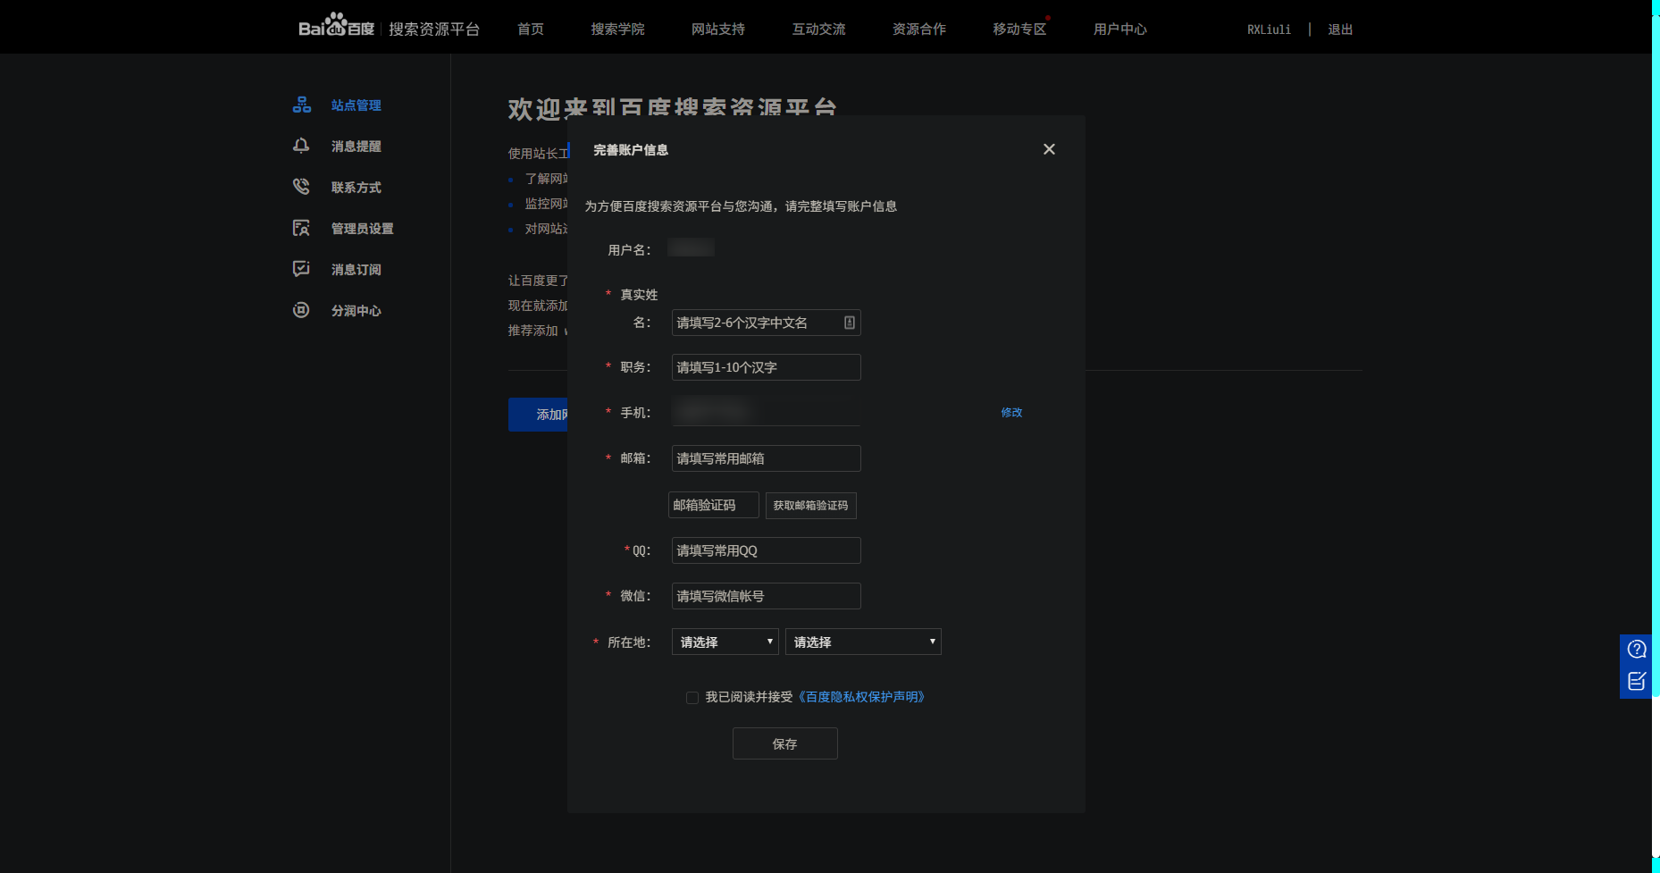This screenshot has height=873, width=1660.
Task: Open 站点管理 sidebar icon
Action: point(302,105)
